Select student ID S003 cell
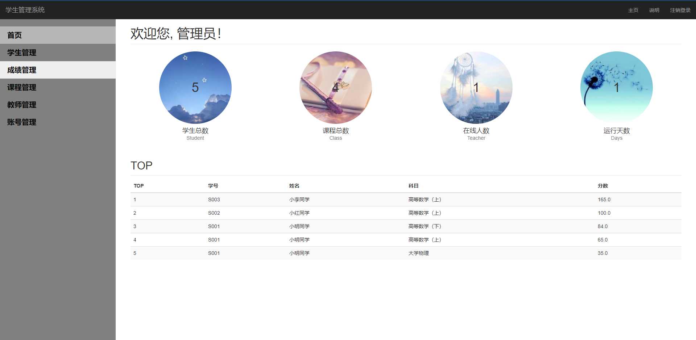696x340 pixels. click(214, 200)
